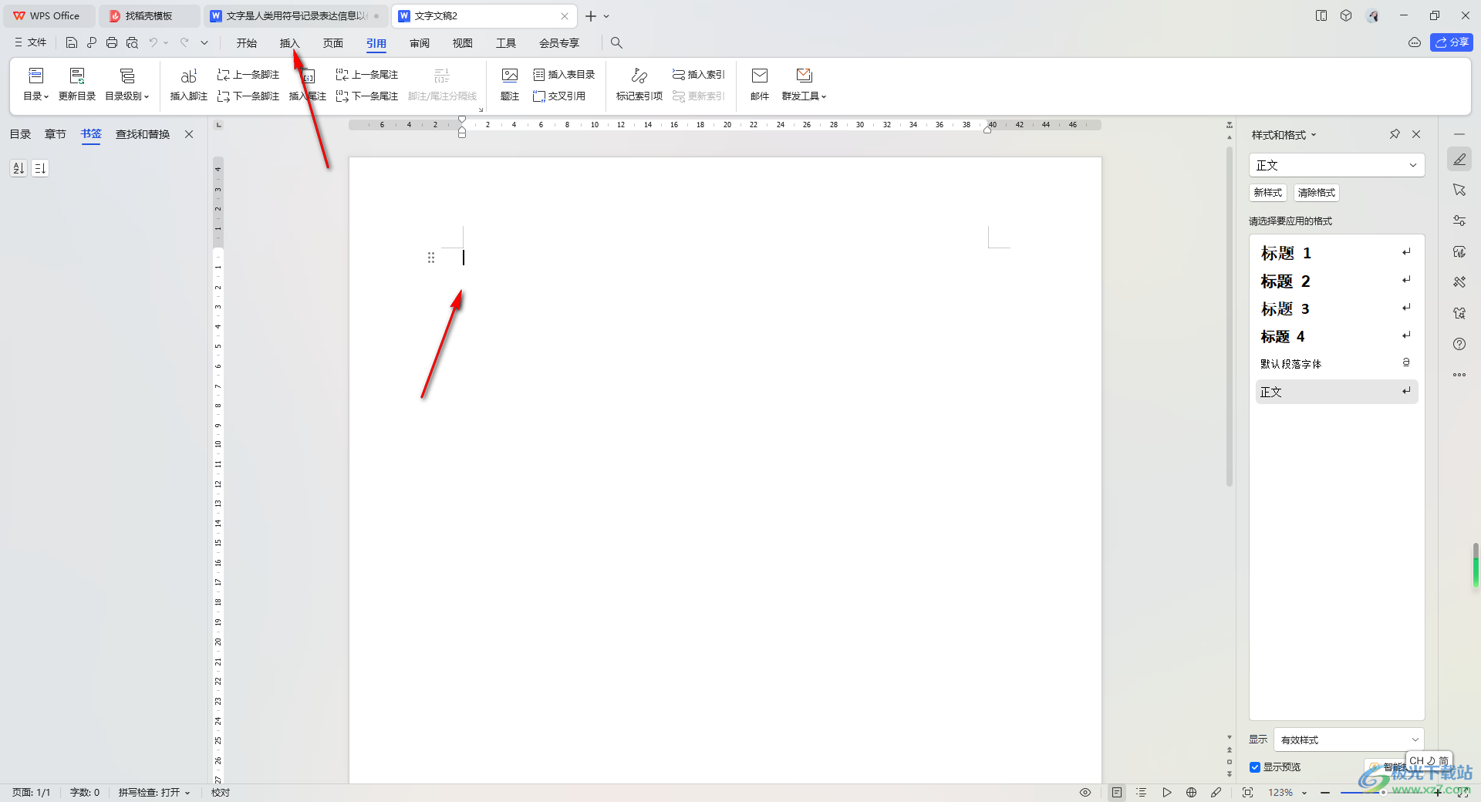Switch to the 视图 ribbon tab
This screenshot has width=1481, height=802.
(463, 43)
